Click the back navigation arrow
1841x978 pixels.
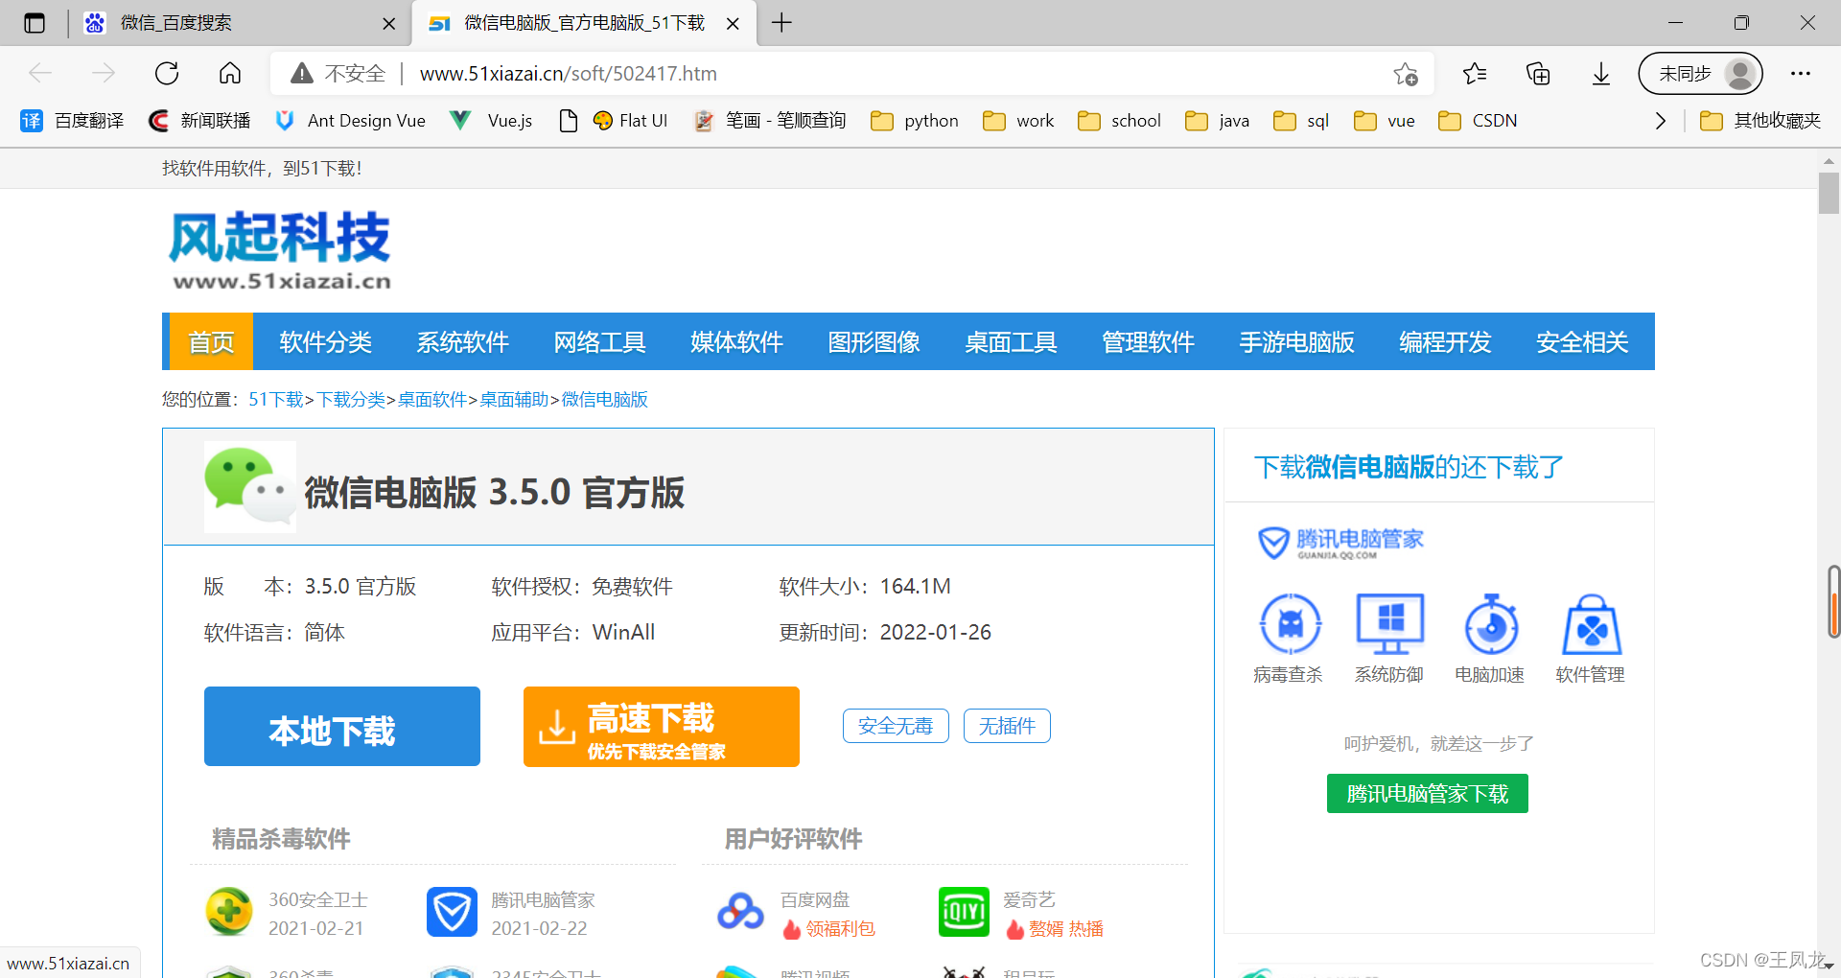point(40,74)
